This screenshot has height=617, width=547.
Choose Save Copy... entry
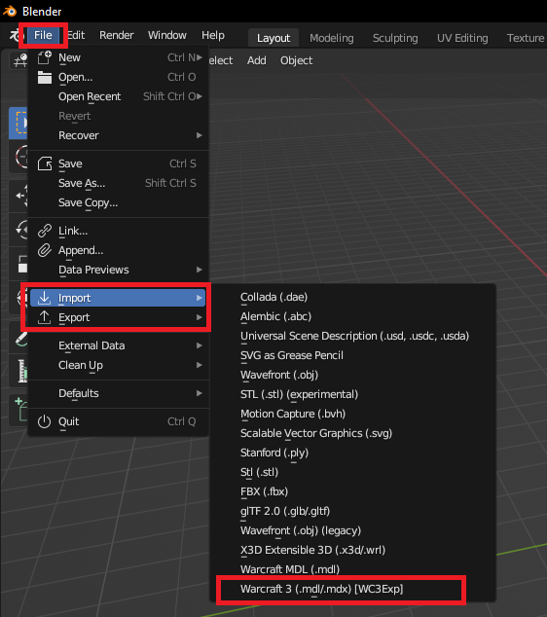118,203
